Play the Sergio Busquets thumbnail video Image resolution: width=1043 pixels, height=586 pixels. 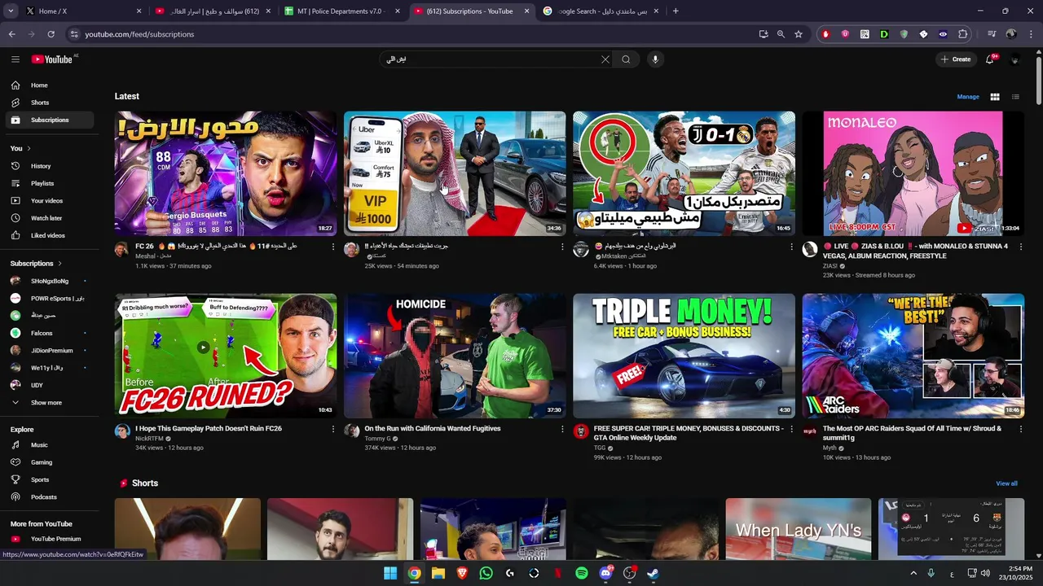226,173
